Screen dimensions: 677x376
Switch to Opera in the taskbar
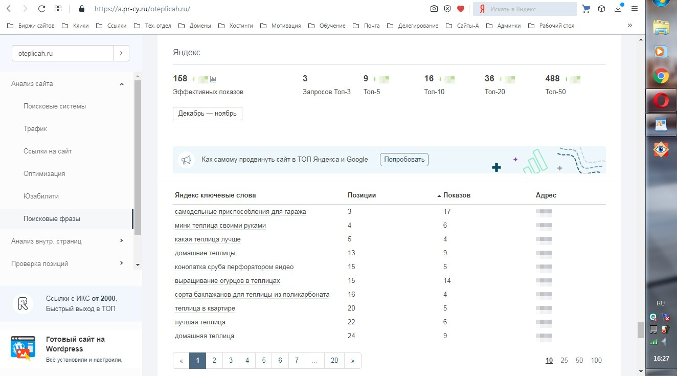[661, 101]
